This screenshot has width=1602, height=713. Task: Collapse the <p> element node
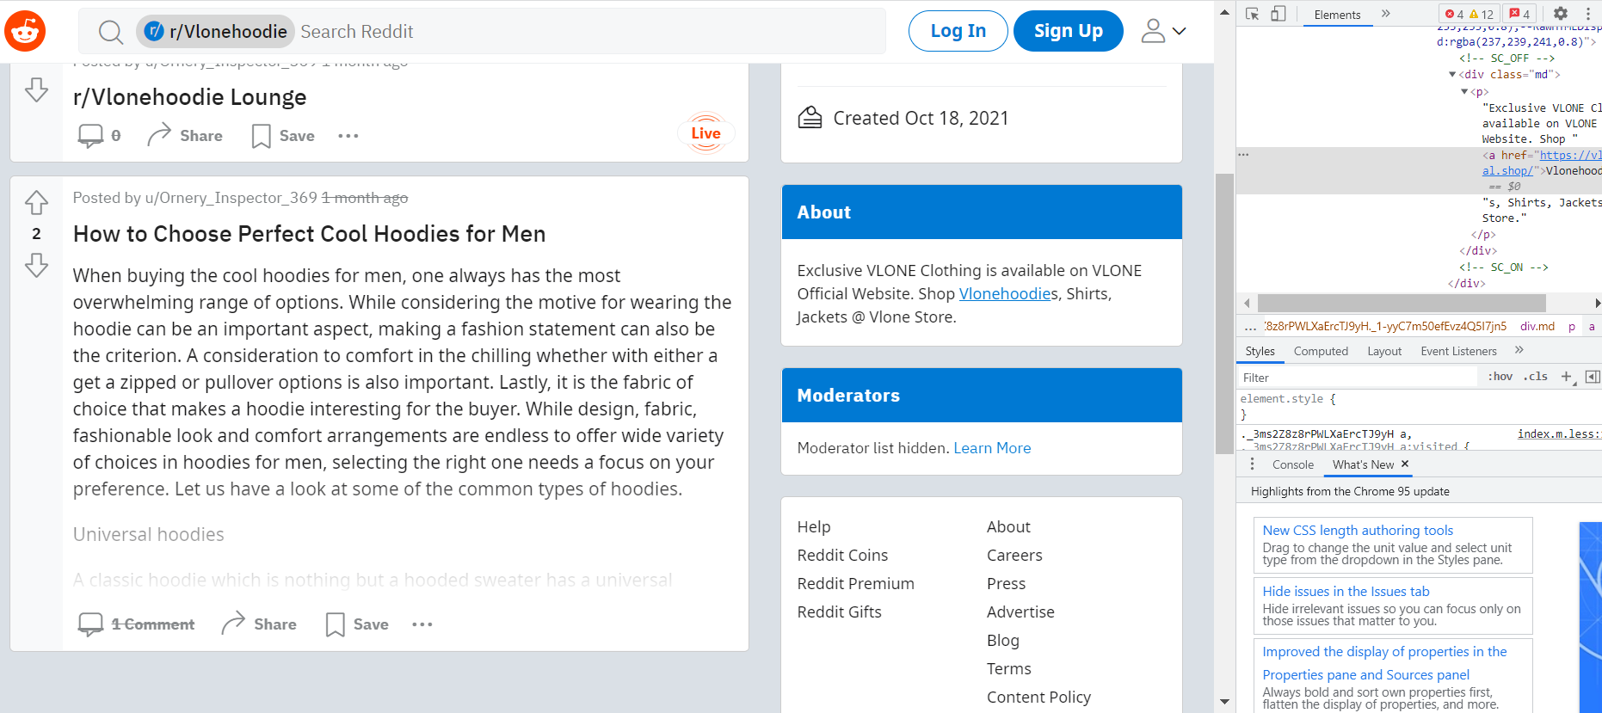point(1464,92)
